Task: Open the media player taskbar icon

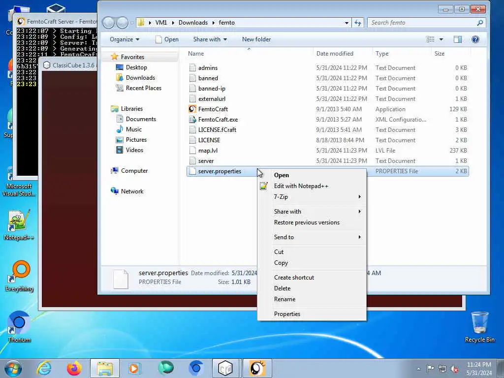Action: pos(134,368)
